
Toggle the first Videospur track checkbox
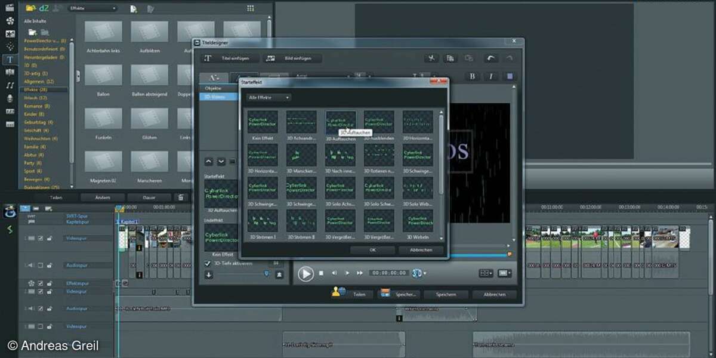tap(41, 238)
